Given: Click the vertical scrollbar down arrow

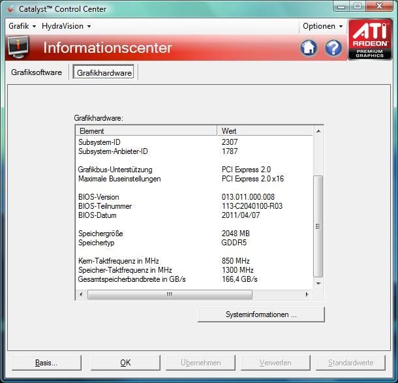Looking at the screenshot, I should [318, 284].
